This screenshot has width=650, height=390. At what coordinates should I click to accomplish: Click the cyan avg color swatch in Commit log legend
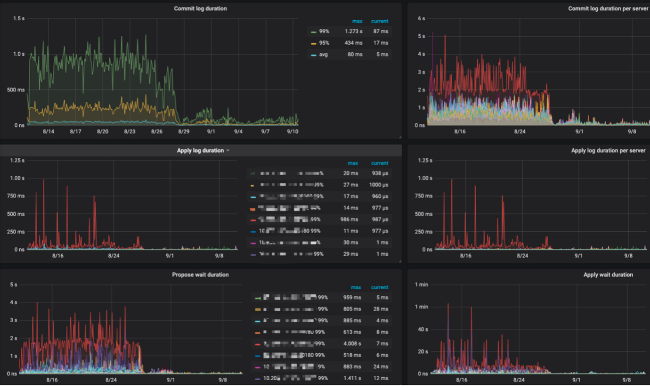pyautogui.click(x=313, y=55)
